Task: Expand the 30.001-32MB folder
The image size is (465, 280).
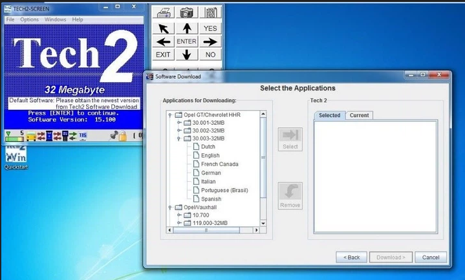Action: click(179, 122)
